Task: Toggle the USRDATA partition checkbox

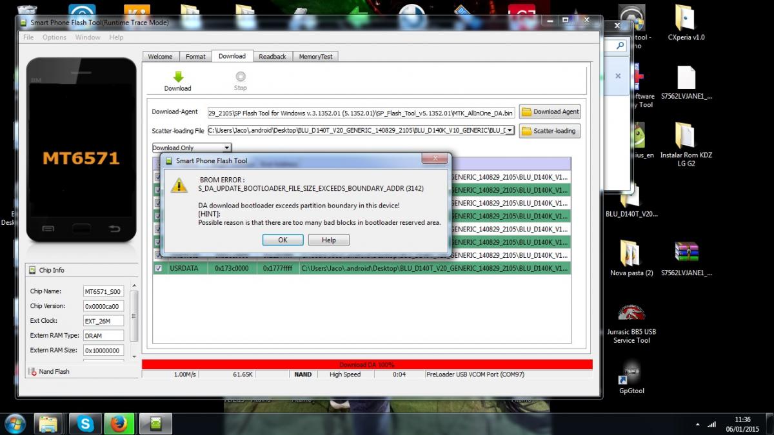Action: 159,268
